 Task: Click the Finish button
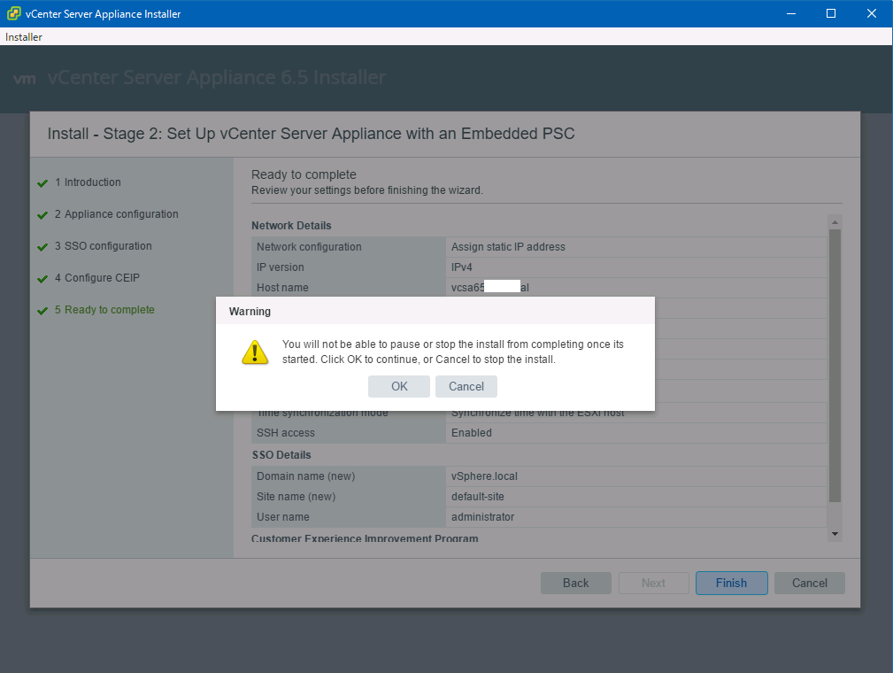[731, 583]
